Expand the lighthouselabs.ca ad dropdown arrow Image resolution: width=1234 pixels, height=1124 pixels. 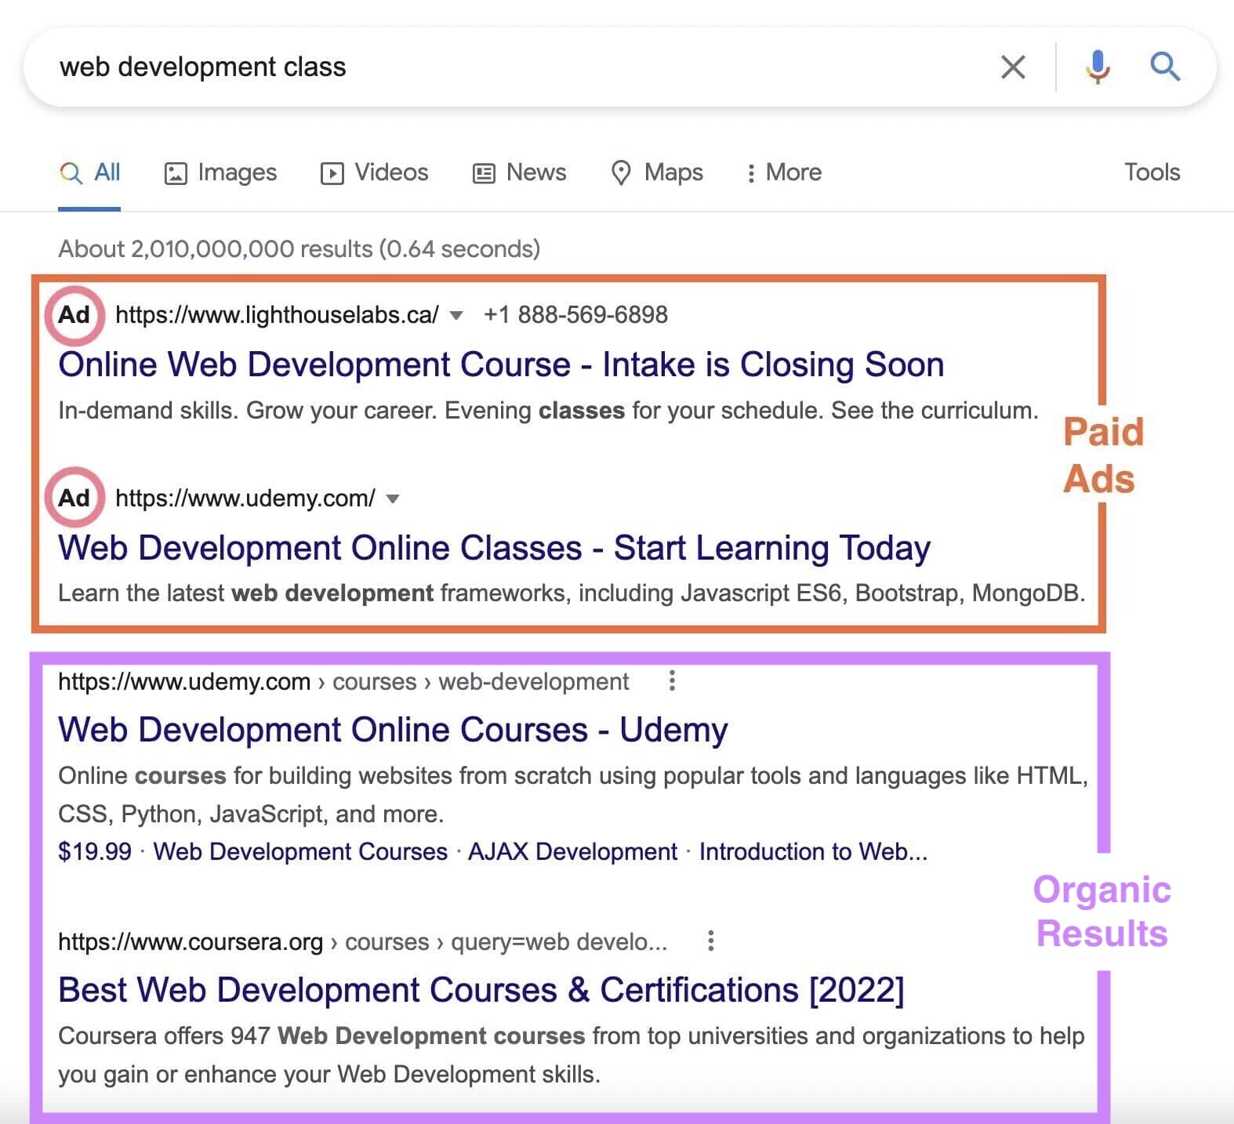point(455,316)
